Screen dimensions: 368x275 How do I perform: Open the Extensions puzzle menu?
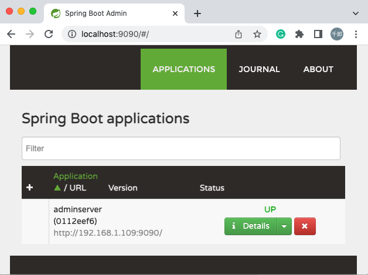(299, 34)
